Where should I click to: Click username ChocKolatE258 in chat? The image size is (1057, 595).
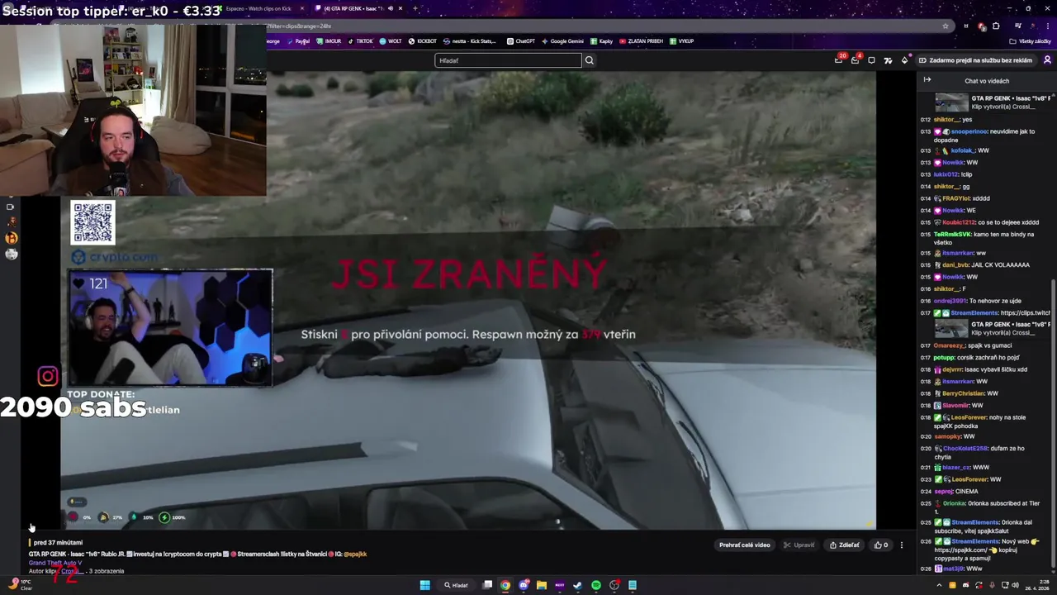point(965,448)
